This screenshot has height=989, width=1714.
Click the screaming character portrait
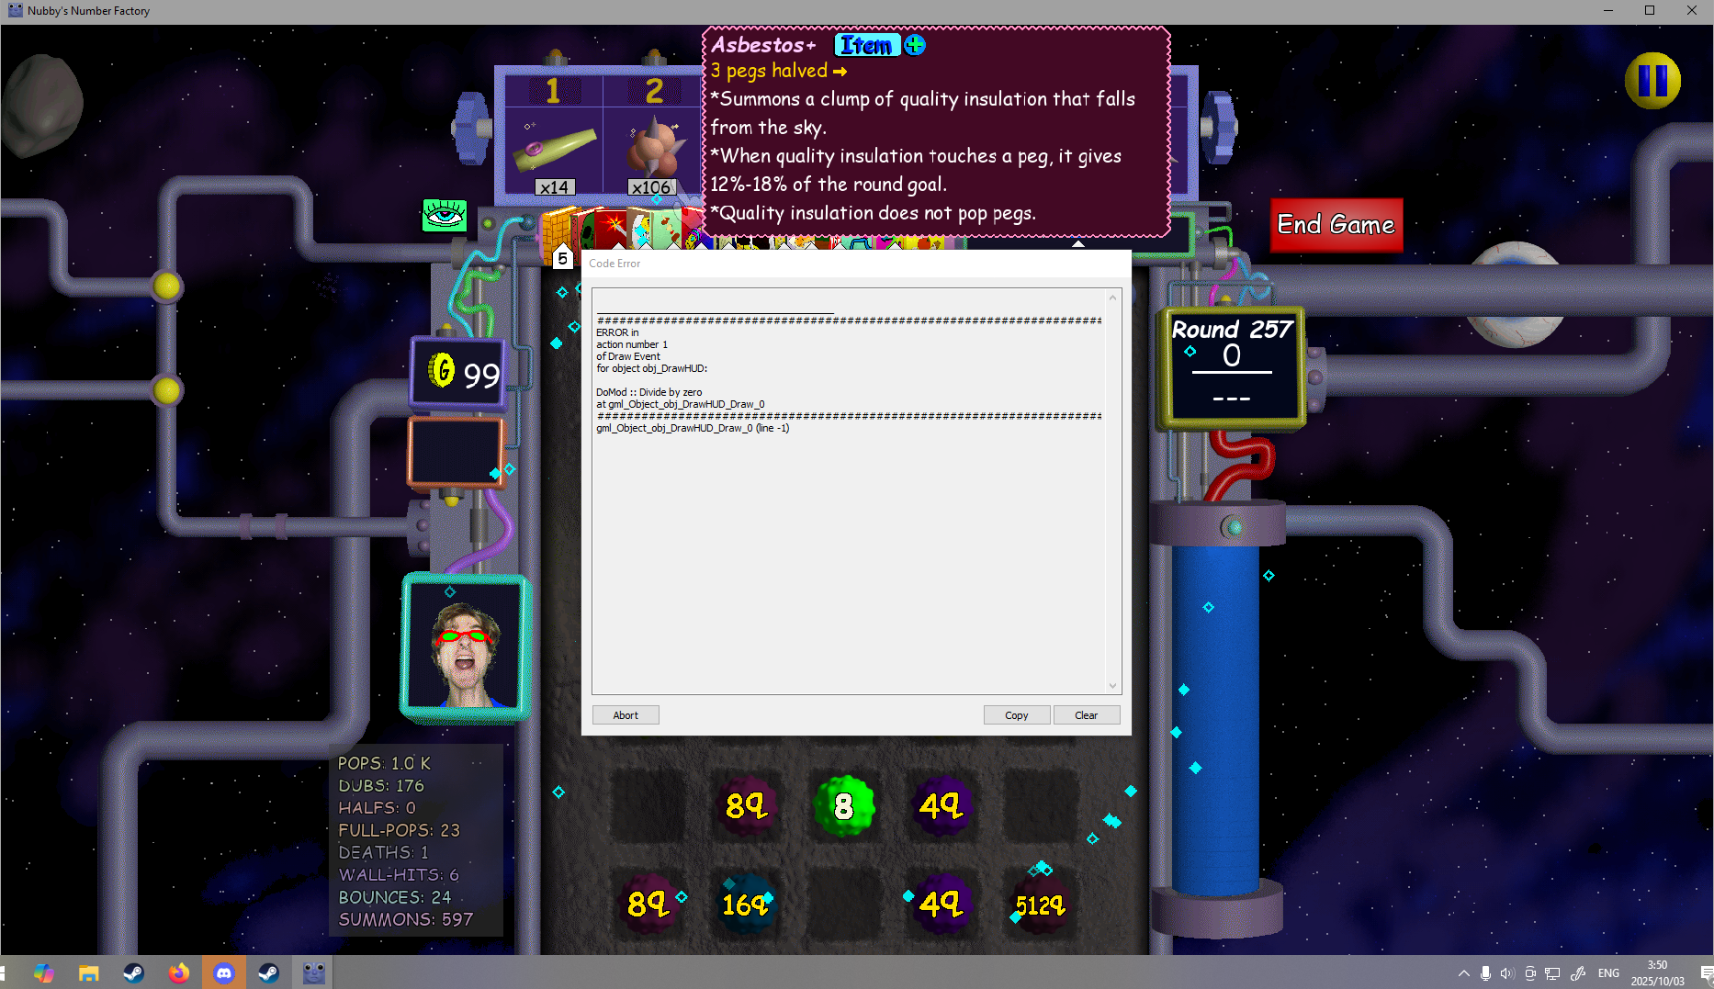click(465, 646)
